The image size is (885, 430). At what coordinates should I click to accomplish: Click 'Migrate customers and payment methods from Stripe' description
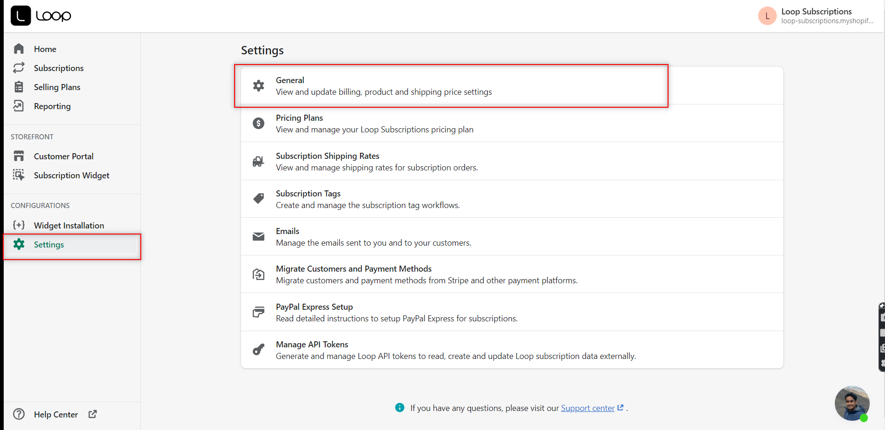(426, 280)
